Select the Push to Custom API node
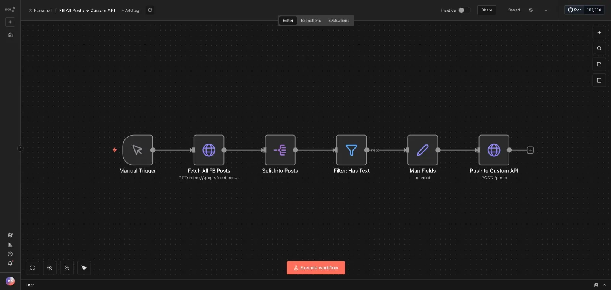 point(494,150)
